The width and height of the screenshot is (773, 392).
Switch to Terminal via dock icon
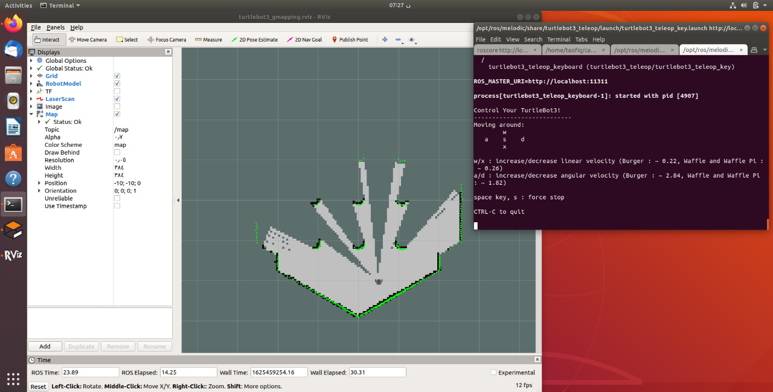[x=13, y=204]
